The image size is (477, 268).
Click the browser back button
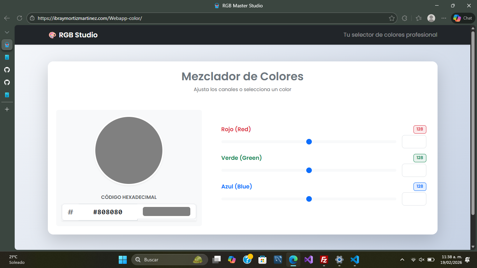7,18
